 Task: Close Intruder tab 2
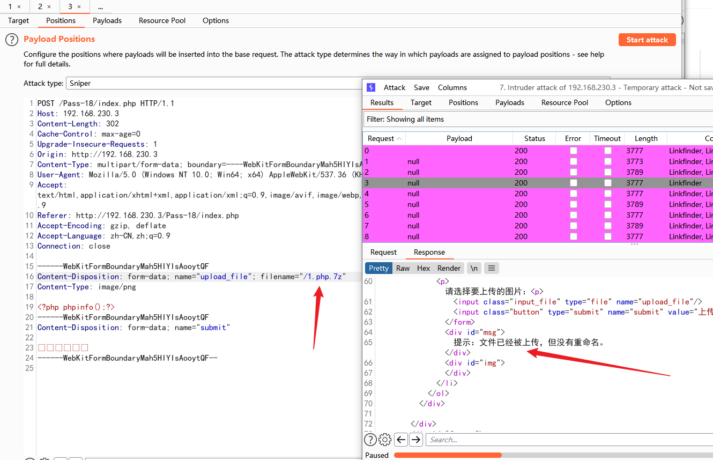tap(49, 7)
